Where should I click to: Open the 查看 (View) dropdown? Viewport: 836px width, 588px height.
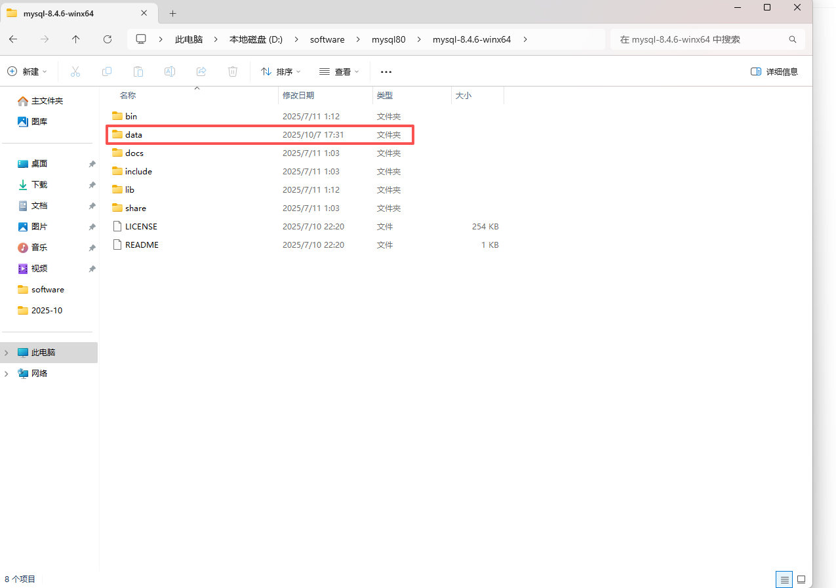(x=339, y=71)
